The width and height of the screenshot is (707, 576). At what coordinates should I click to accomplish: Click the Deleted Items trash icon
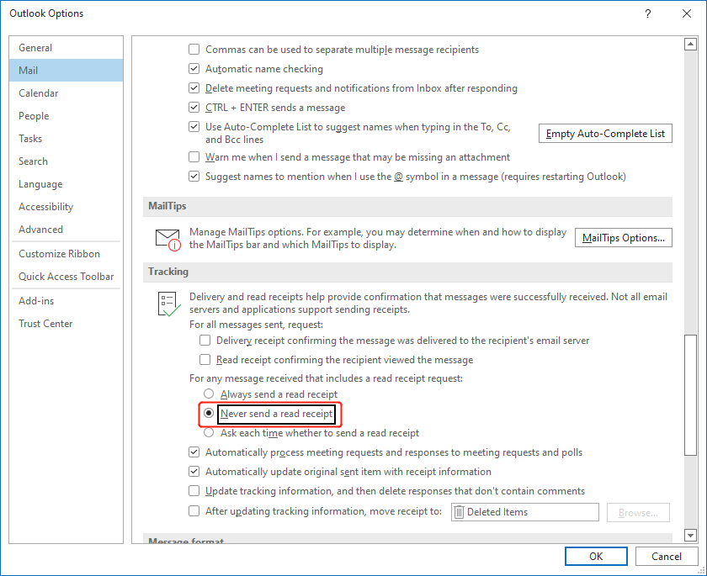[459, 512]
